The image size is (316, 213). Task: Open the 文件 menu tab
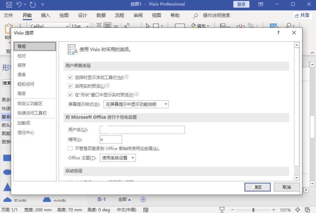8,15
